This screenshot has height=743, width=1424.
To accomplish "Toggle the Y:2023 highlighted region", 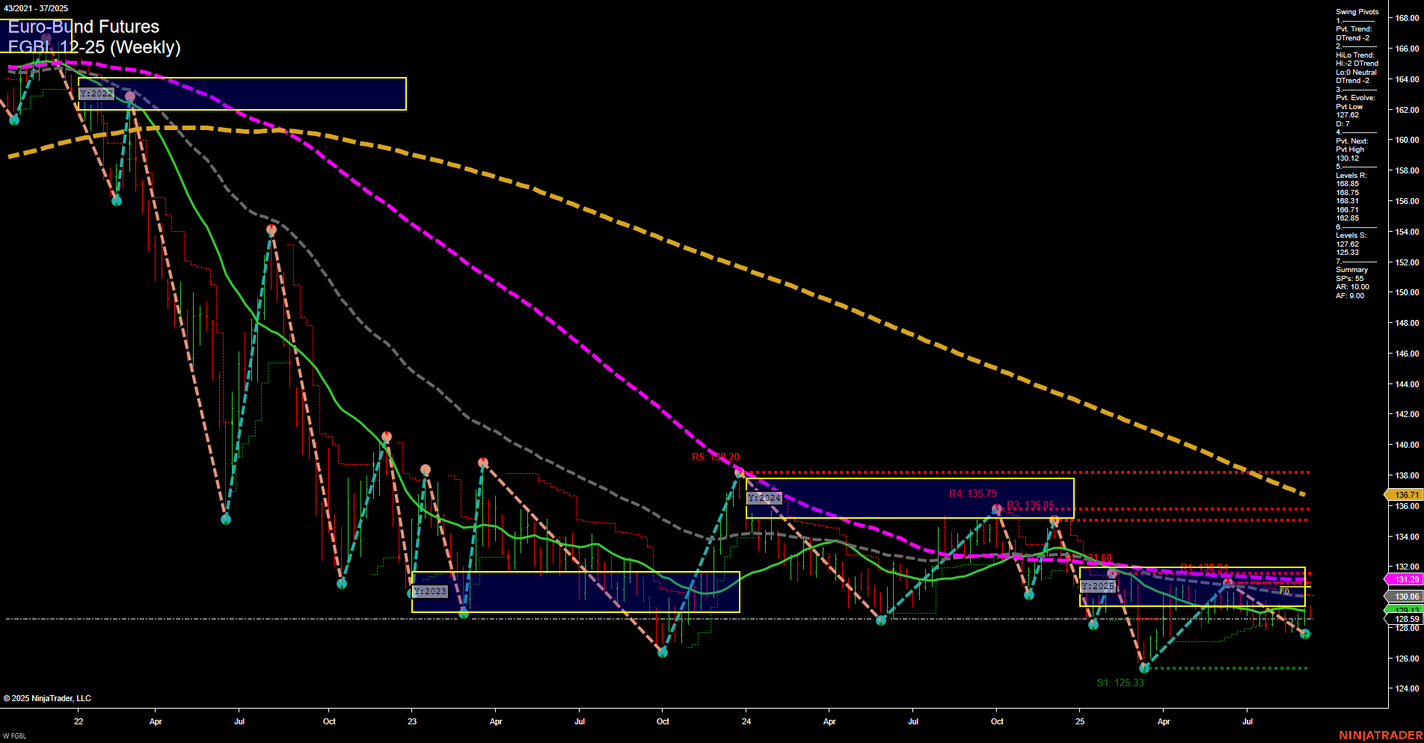I will point(429,591).
